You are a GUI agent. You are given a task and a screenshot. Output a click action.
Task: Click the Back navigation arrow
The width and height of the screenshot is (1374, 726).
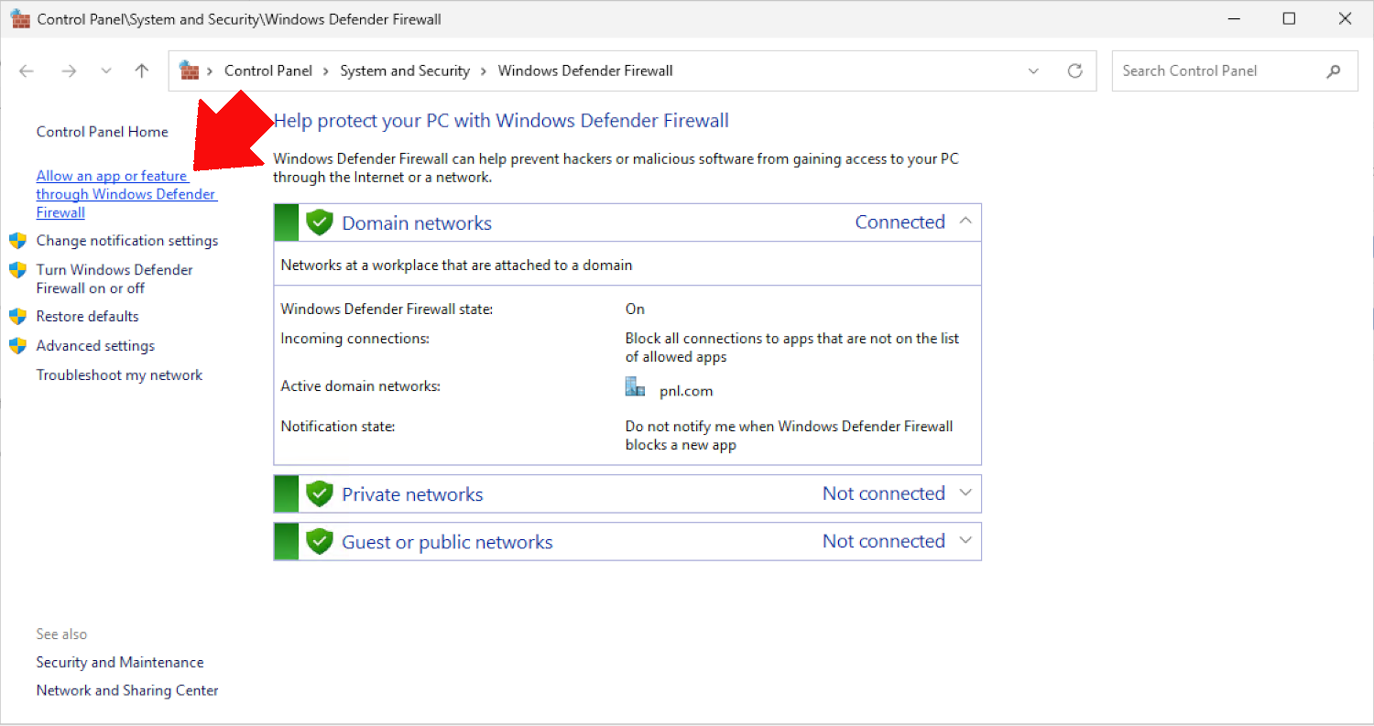click(27, 71)
